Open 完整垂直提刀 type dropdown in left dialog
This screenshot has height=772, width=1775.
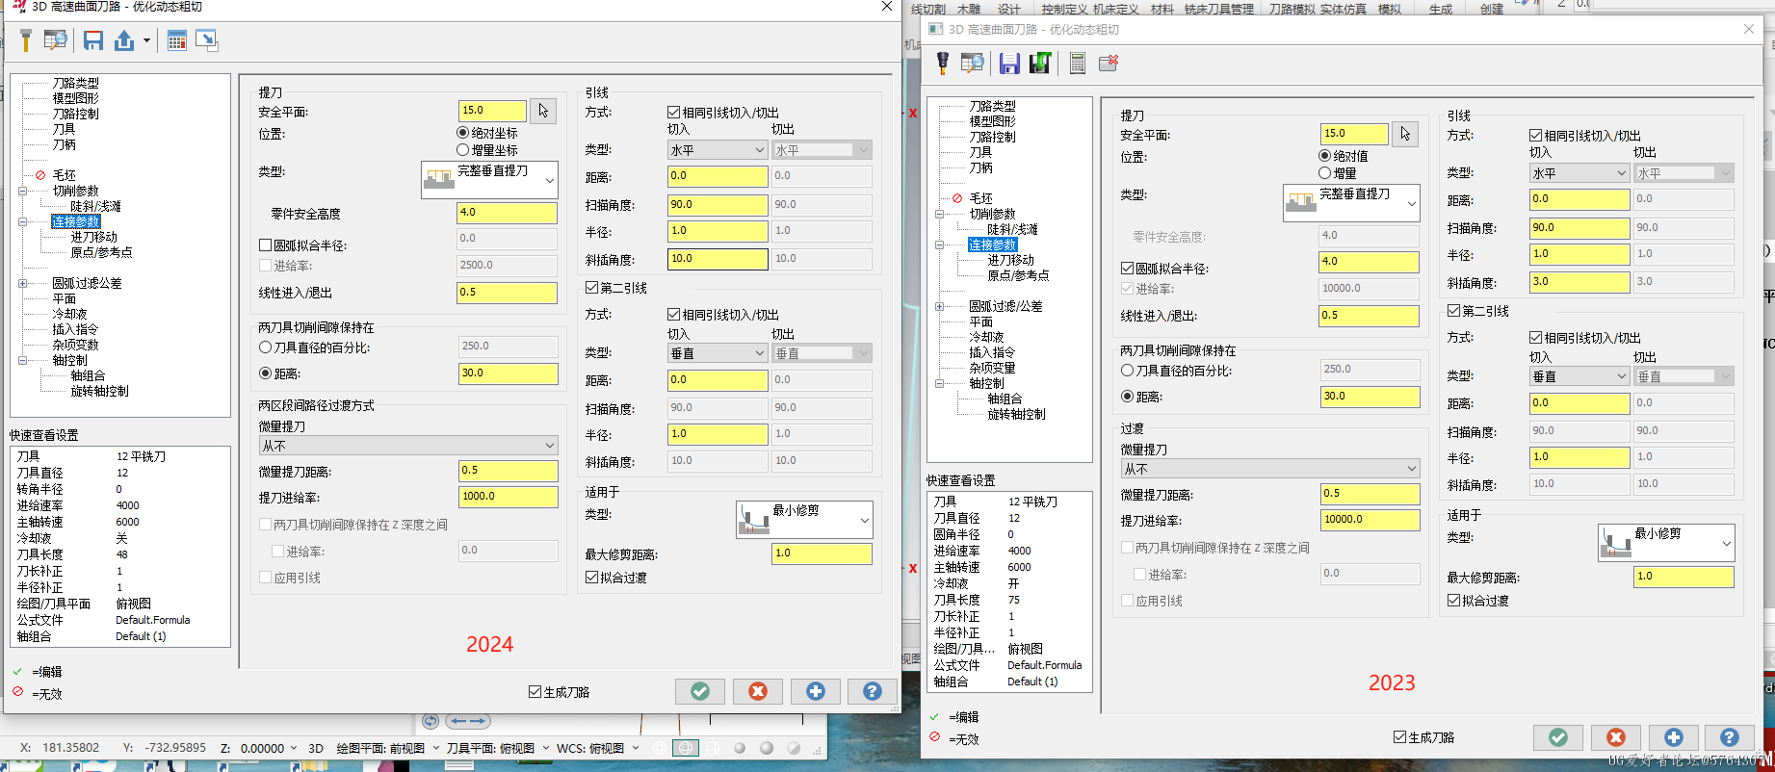click(489, 180)
